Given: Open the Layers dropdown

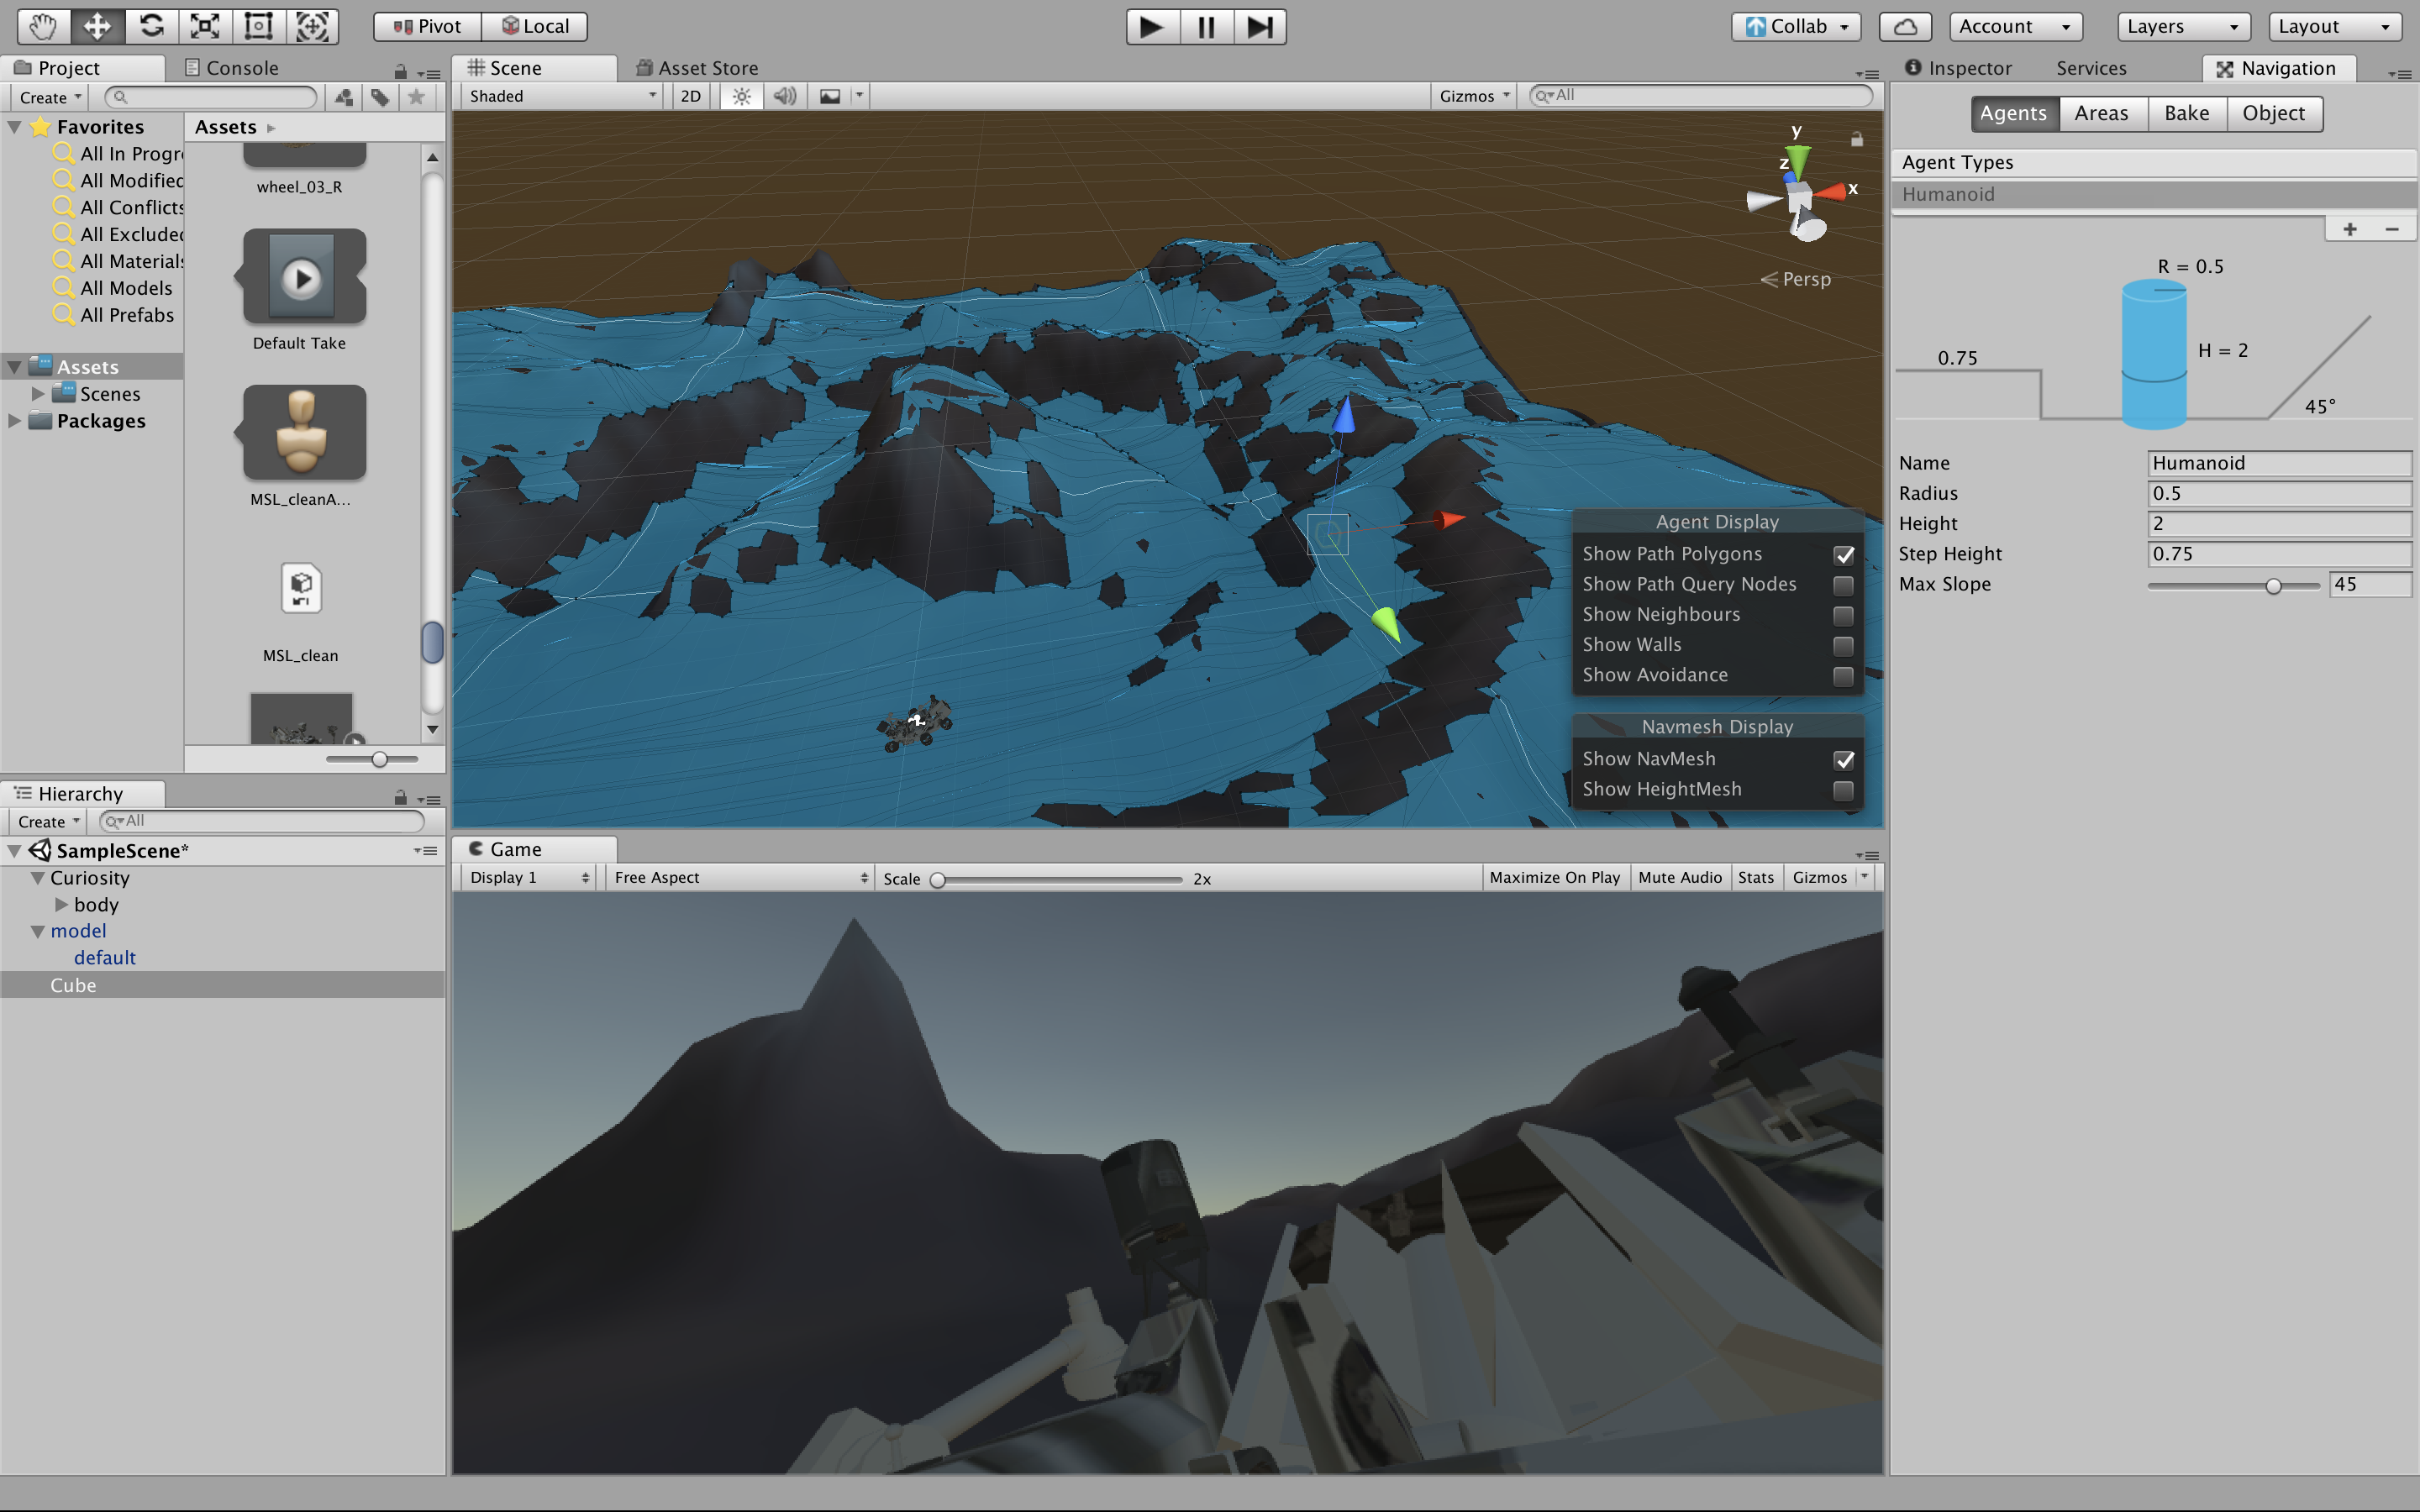Looking at the screenshot, I should click(2182, 26).
